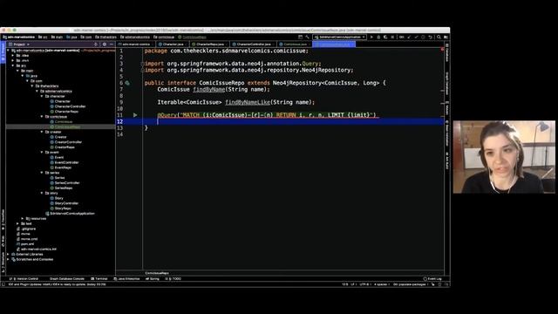Toggle the Project tool window stripe button
This screenshot has height=314, width=558.
click(3, 51)
